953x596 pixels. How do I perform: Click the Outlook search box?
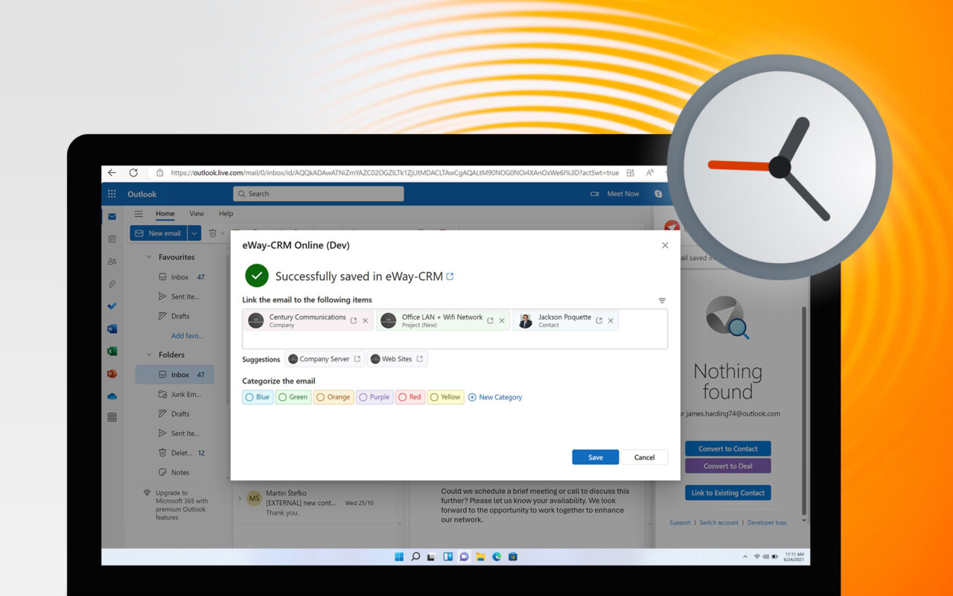[x=319, y=194]
